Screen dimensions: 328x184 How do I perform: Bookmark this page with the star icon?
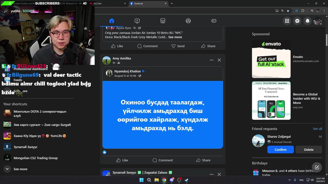(288, 11)
